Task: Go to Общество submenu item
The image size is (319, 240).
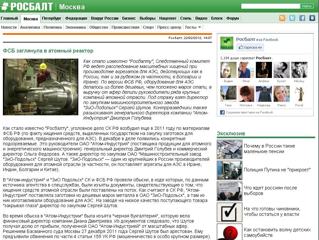Action: pos(99,27)
